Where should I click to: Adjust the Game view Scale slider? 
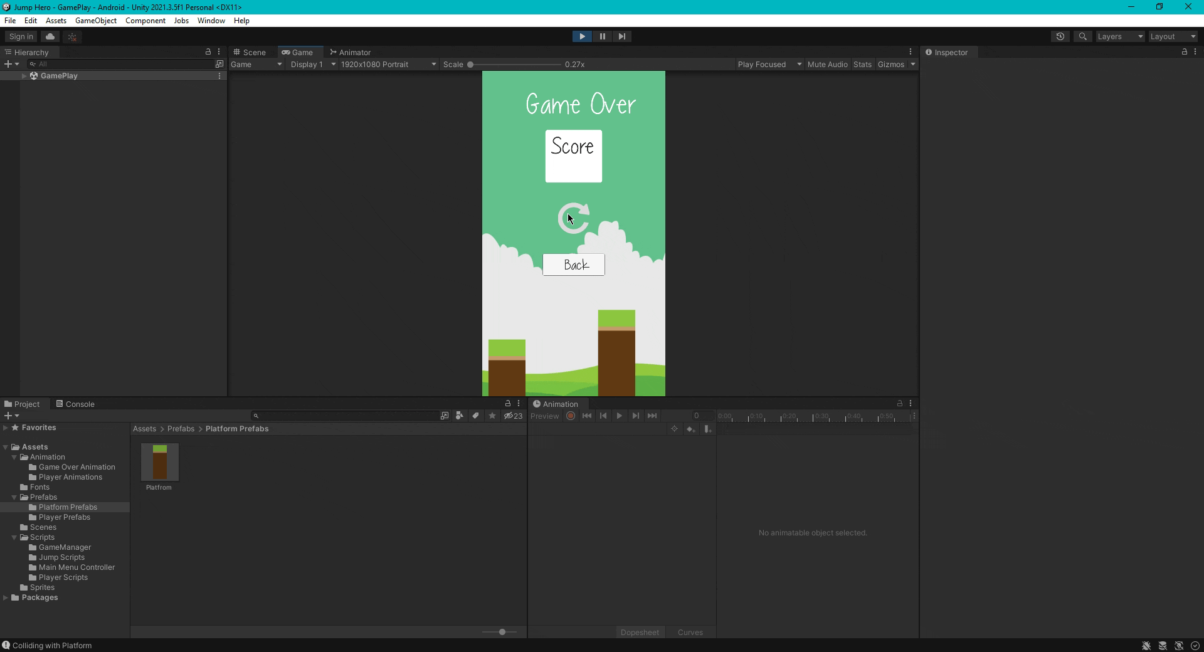click(x=515, y=65)
